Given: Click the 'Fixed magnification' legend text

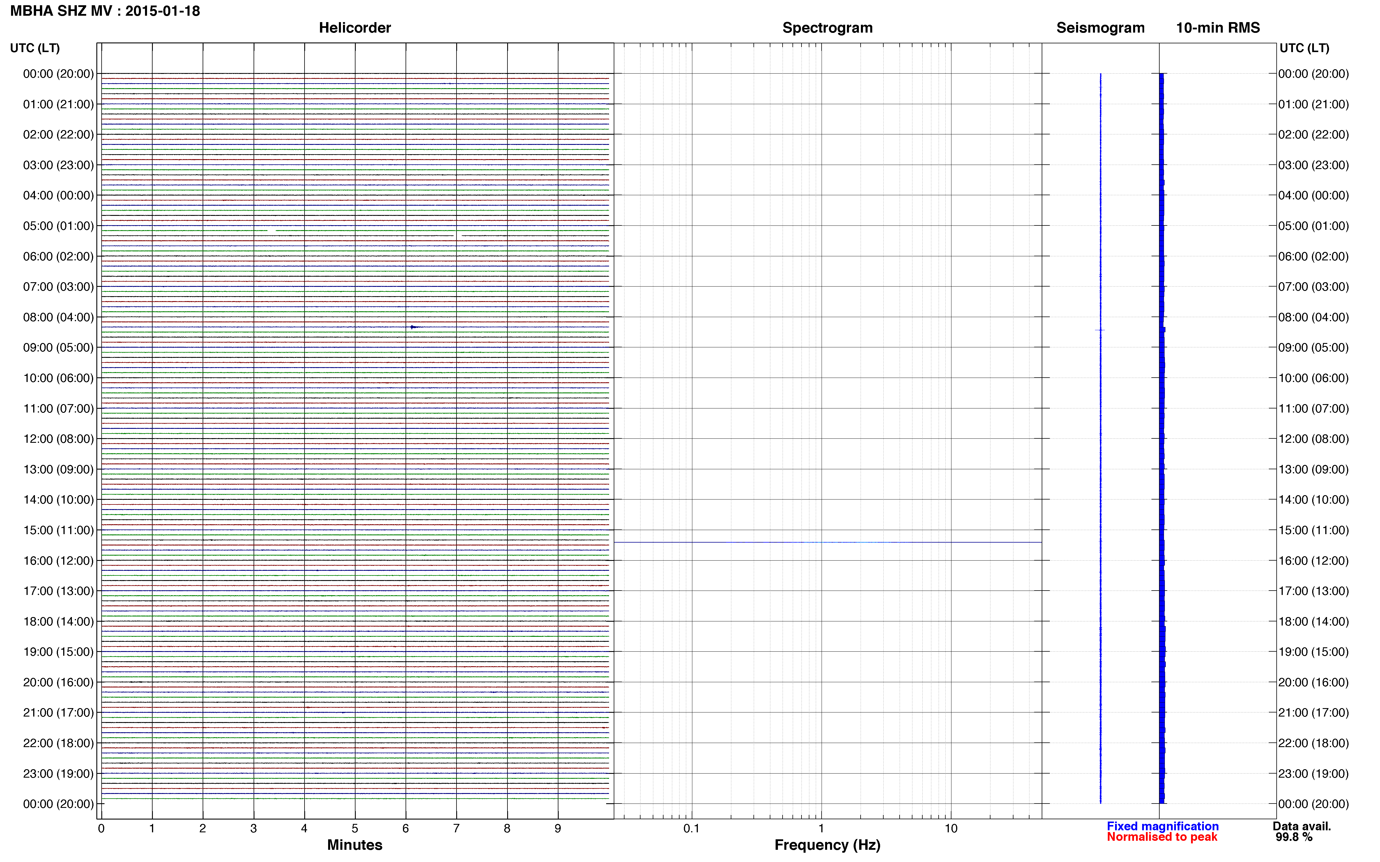Looking at the screenshot, I should pos(1163,826).
